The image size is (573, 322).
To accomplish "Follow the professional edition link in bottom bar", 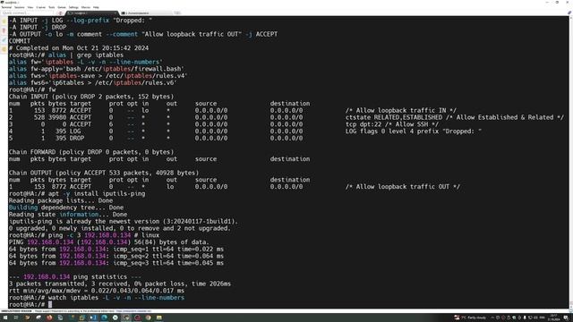I will (133, 311).
